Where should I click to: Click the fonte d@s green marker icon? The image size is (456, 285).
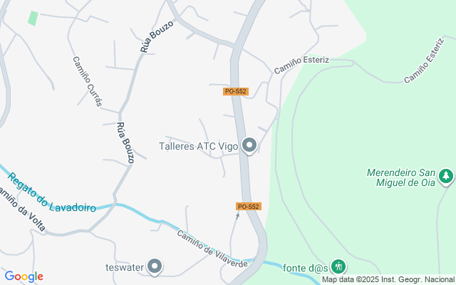[x=338, y=266]
